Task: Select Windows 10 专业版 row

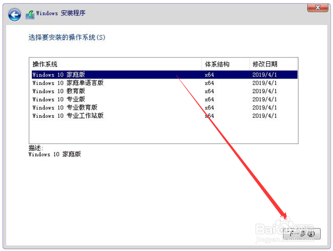Action: tap(165, 99)
